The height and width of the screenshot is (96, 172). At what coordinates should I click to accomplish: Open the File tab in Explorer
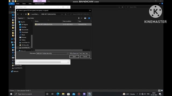pyautogui.click(x=12, y=3)
